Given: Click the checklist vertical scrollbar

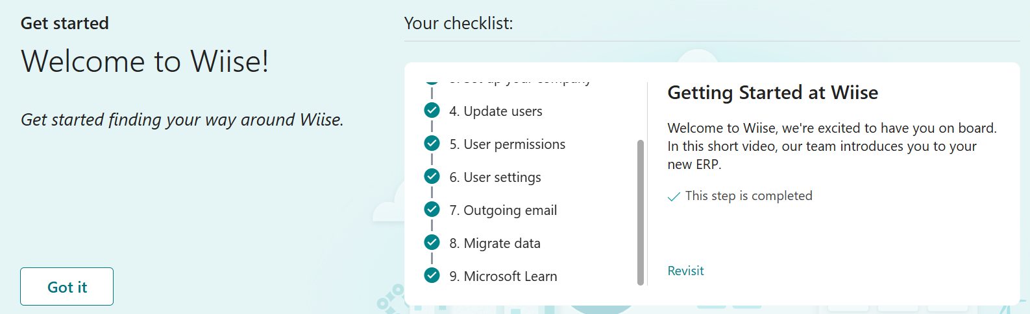Looking at the screenshot, I should click(x=641, y=212).
